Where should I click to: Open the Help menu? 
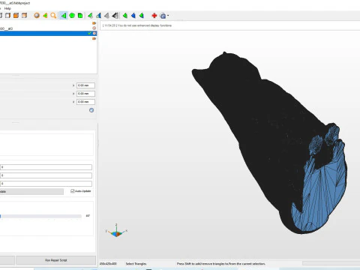coord(7,8)
